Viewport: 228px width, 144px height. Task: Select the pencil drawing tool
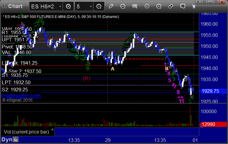111,6
